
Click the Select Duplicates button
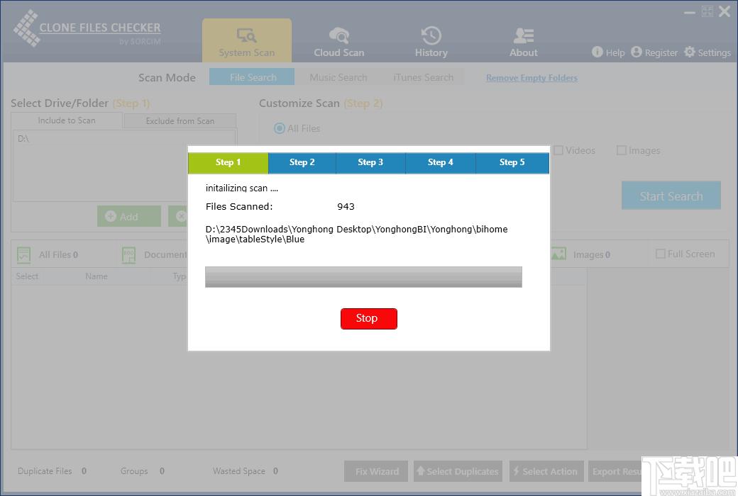[x=458, y=471]
